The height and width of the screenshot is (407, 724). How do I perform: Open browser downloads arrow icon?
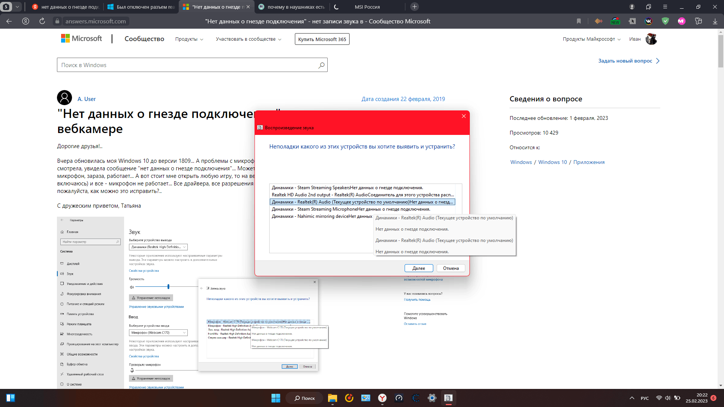tap(715, 21)
